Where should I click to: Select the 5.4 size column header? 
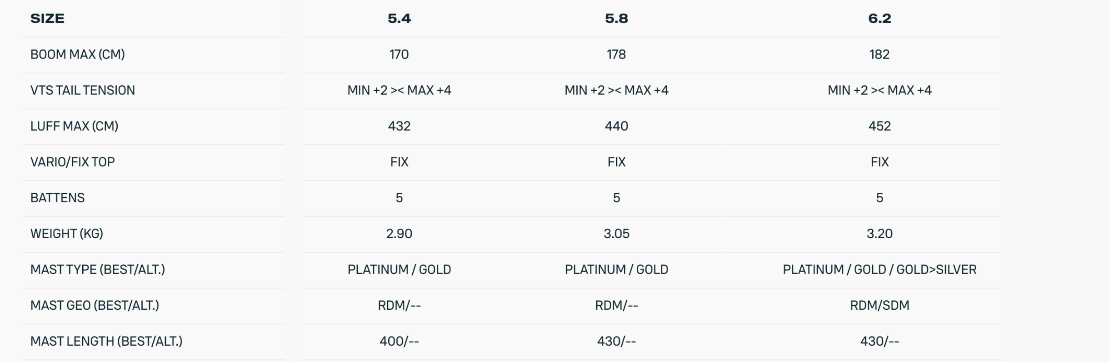(399, 19)
